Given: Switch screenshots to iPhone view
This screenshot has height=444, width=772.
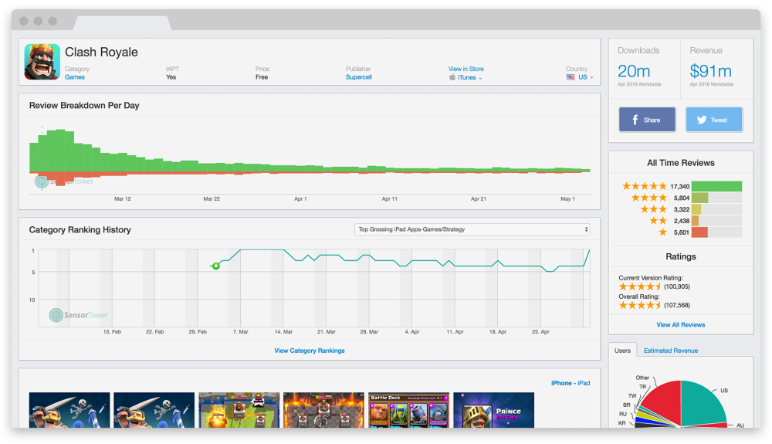Looking at the screenshot, I should point(561,383).
